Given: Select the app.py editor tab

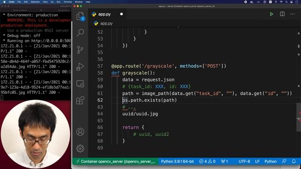Looking at the screenshot, I should 107,14.
